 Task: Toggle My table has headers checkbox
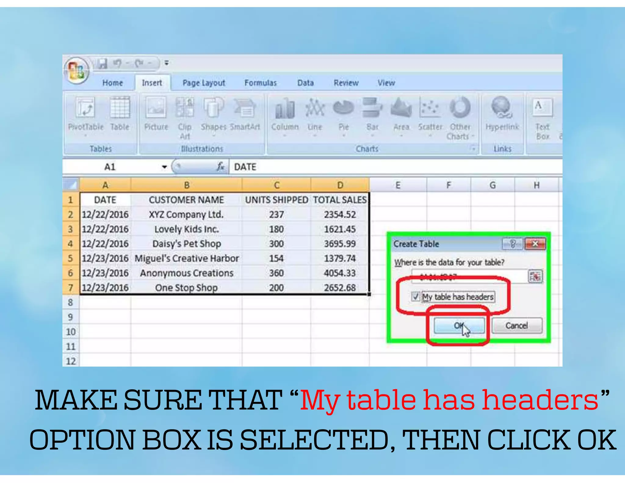(415, 296)
